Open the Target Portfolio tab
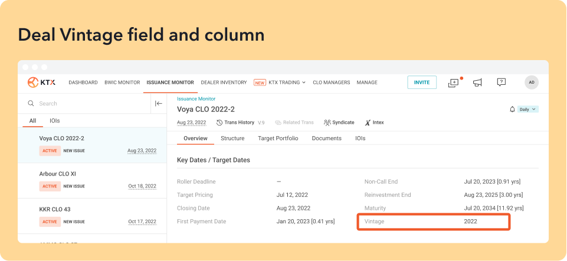 click(x=278, y=138)
